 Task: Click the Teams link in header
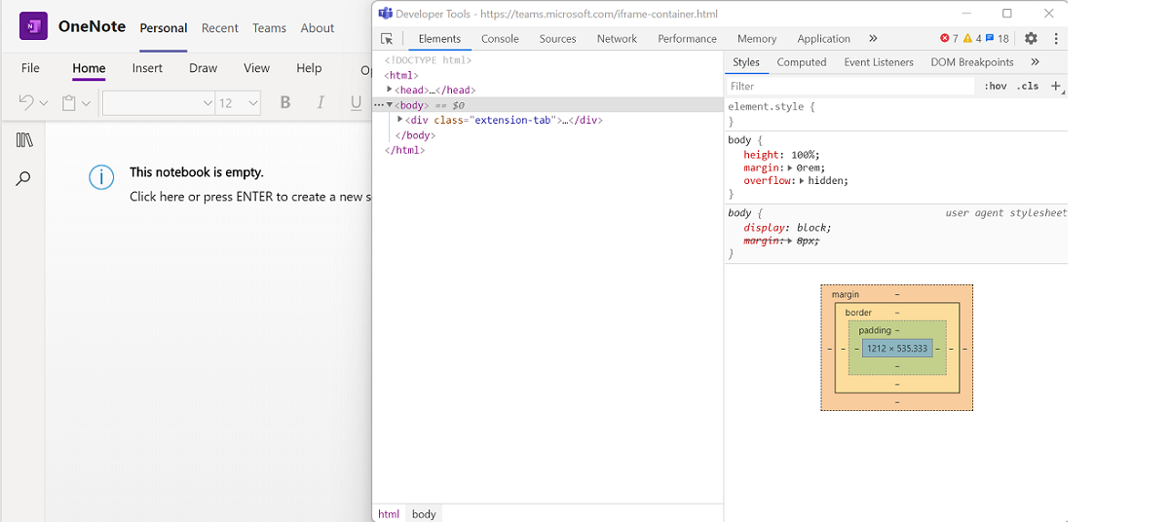click(x=269, y=28)
